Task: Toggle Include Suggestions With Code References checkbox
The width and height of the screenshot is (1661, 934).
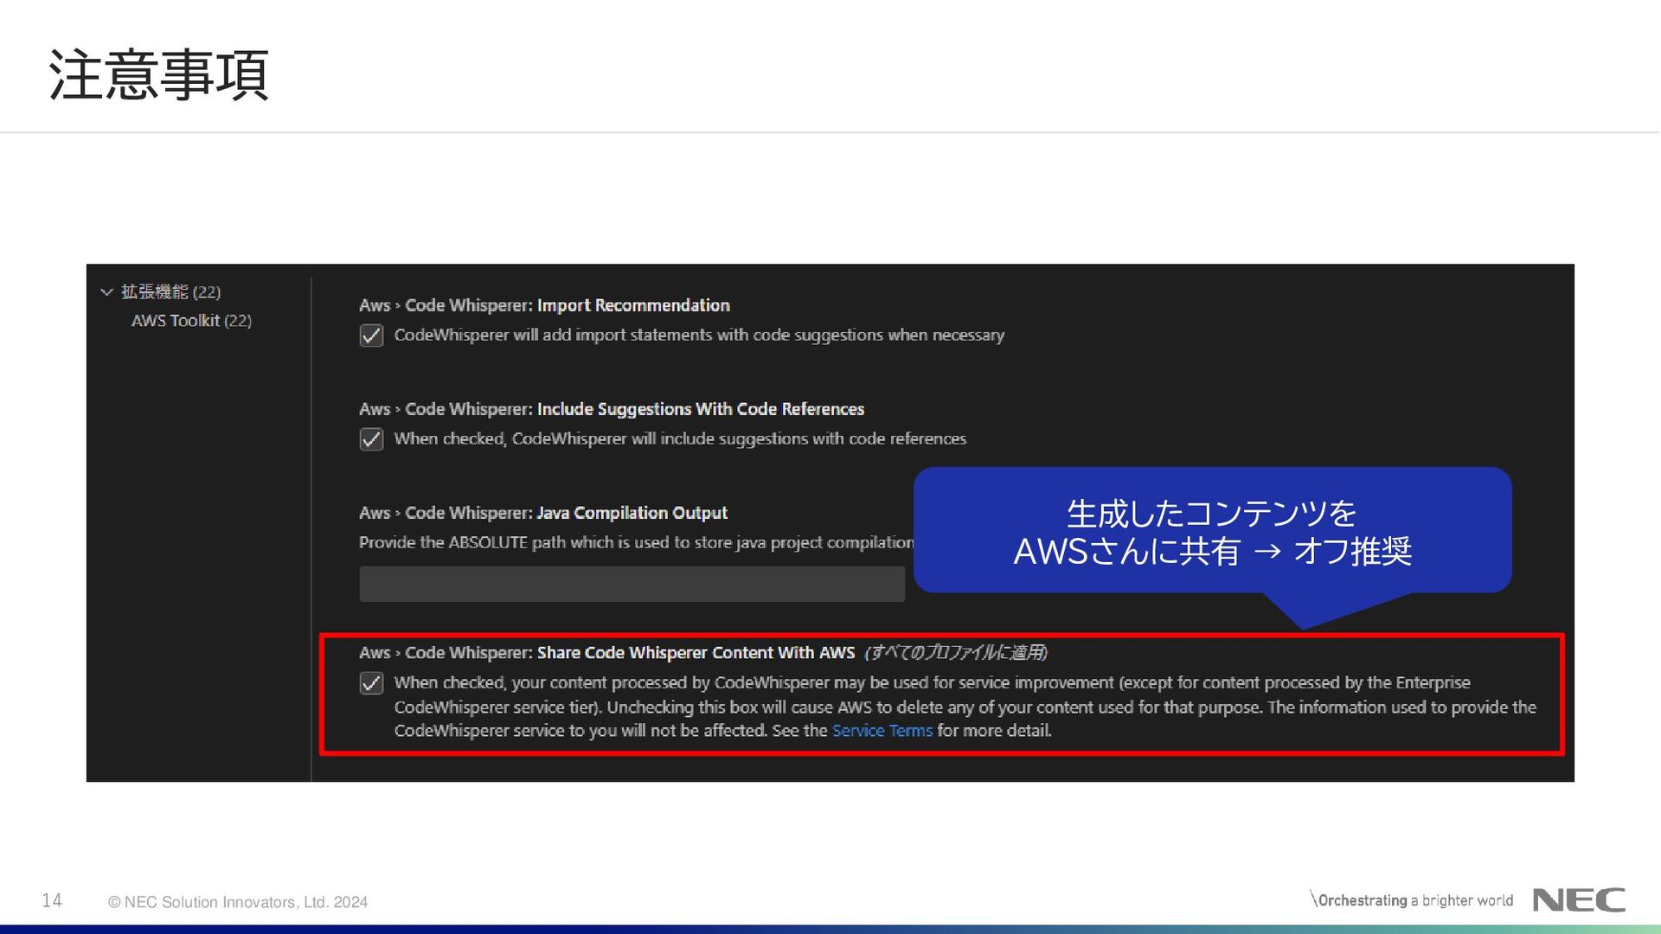Action: [371, 439]
